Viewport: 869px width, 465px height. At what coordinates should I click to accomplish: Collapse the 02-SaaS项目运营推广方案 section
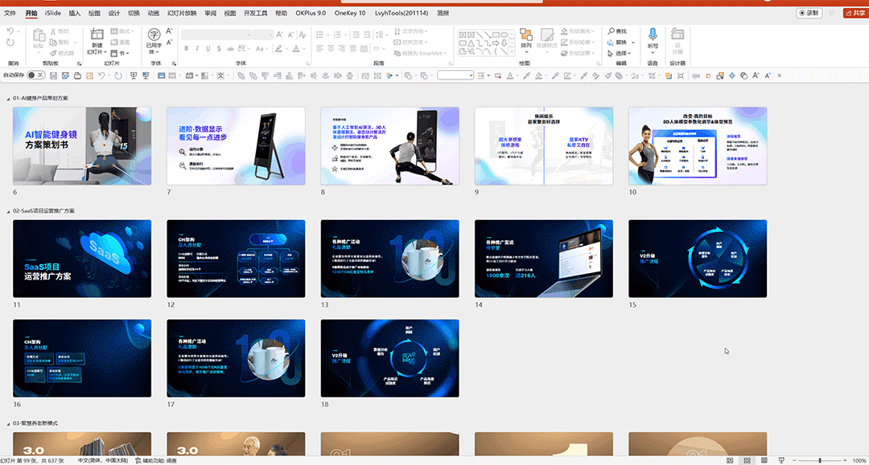8,211
